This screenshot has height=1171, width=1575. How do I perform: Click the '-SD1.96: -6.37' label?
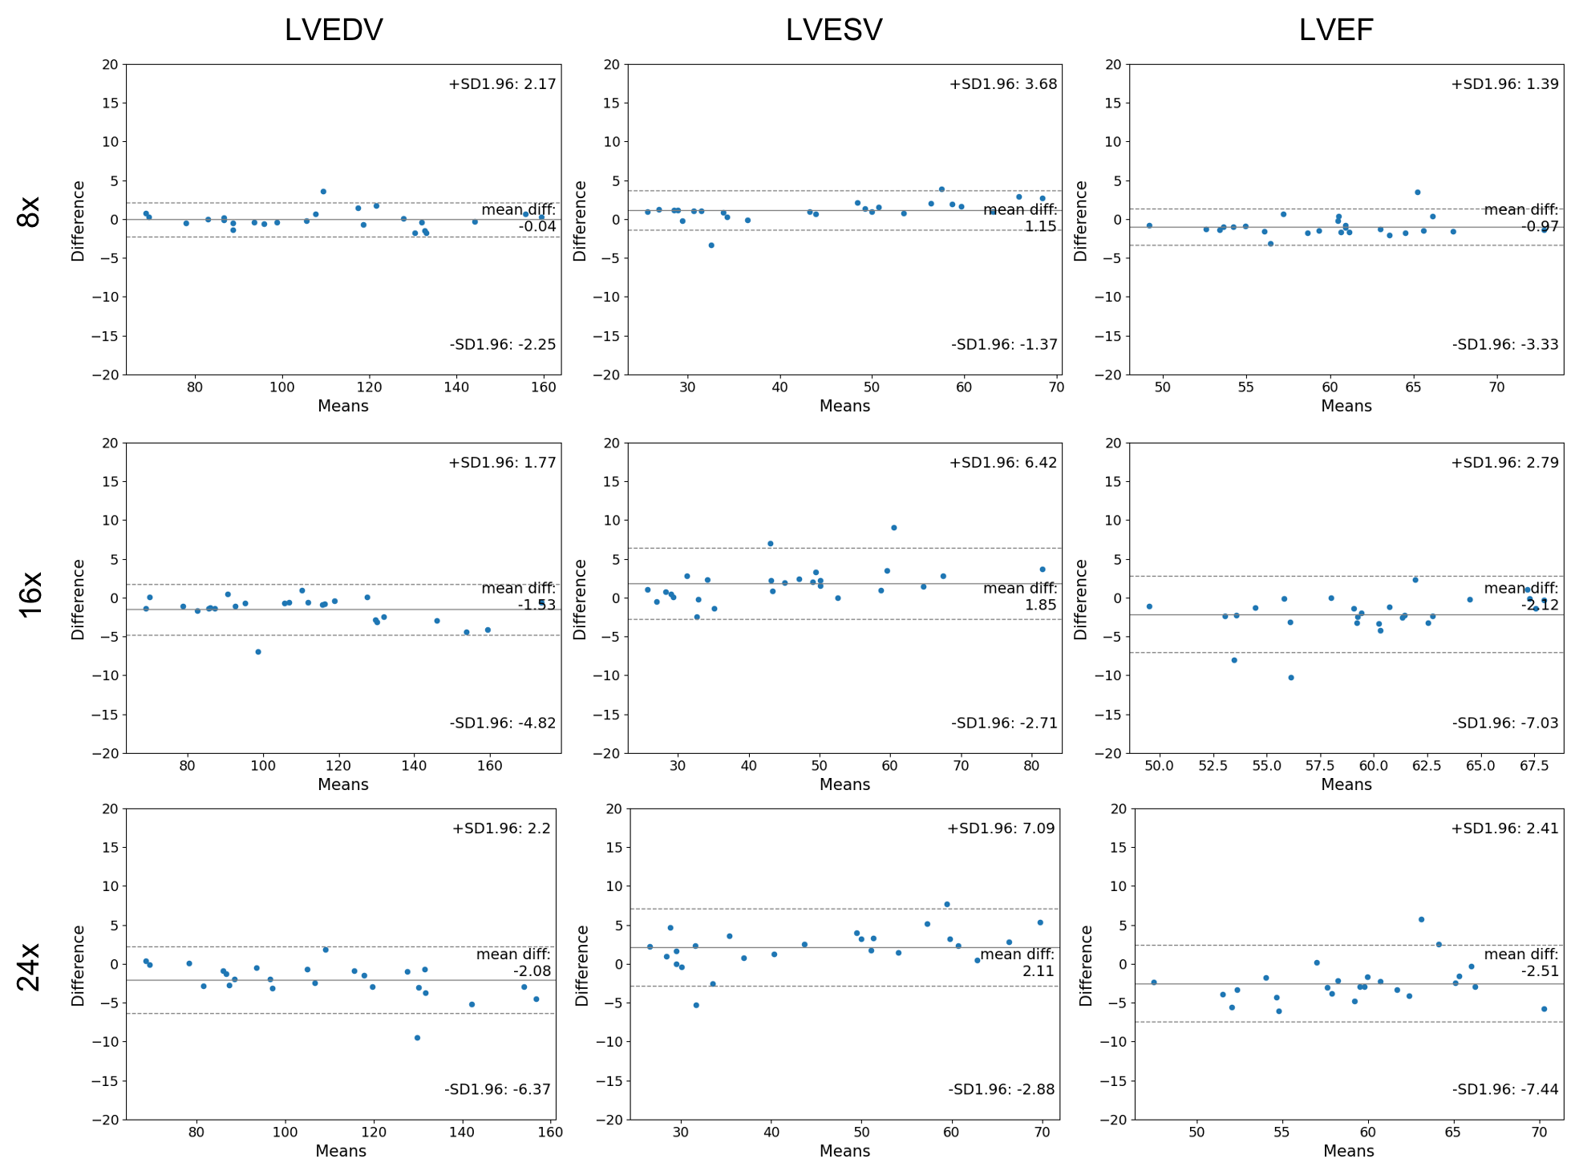pos(498,1089)
